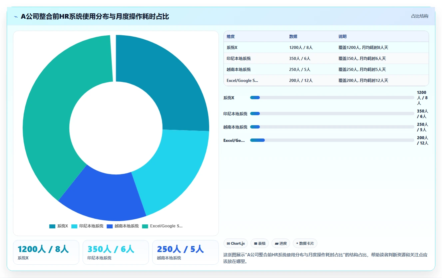Click the 越南本地系统 table cell
The width and height of the screenshot is (442, 278).
[255, 70]
